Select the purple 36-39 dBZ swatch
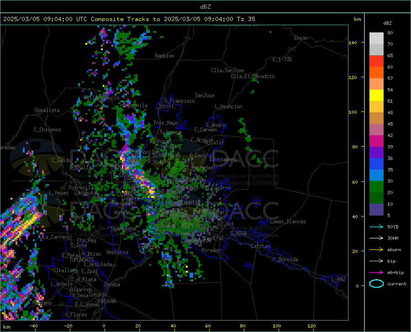This screenshot has height=332, width=411. 376,153
